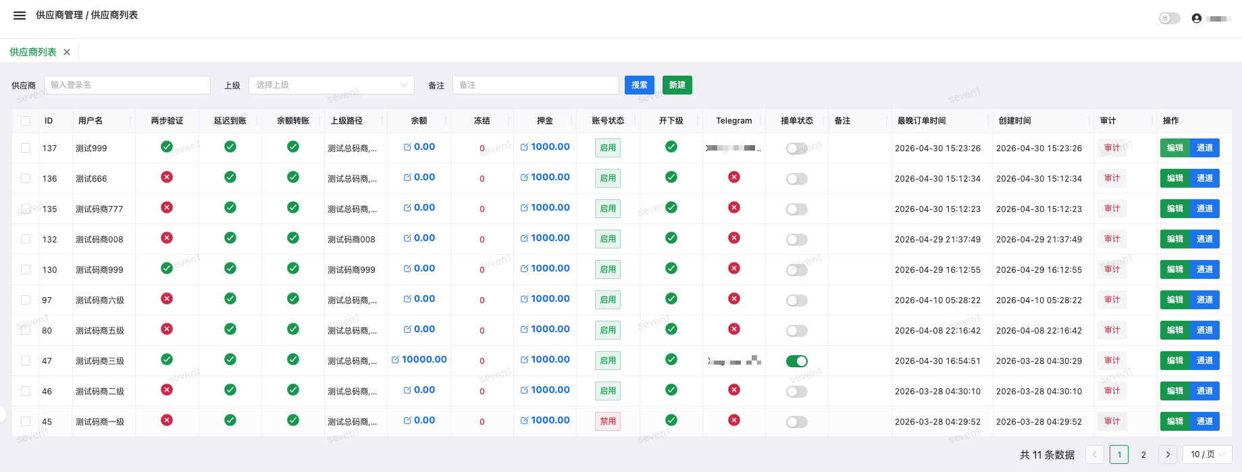The height and width of the screenshot is (472, 1242).
Task: Select the 供应商列表 tab
Action: pyautogui.click(x=33, y=52)
